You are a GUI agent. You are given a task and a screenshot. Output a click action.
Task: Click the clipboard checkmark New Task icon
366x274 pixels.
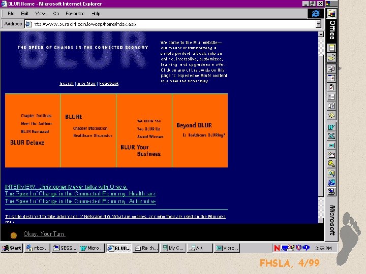pos(331,87)
